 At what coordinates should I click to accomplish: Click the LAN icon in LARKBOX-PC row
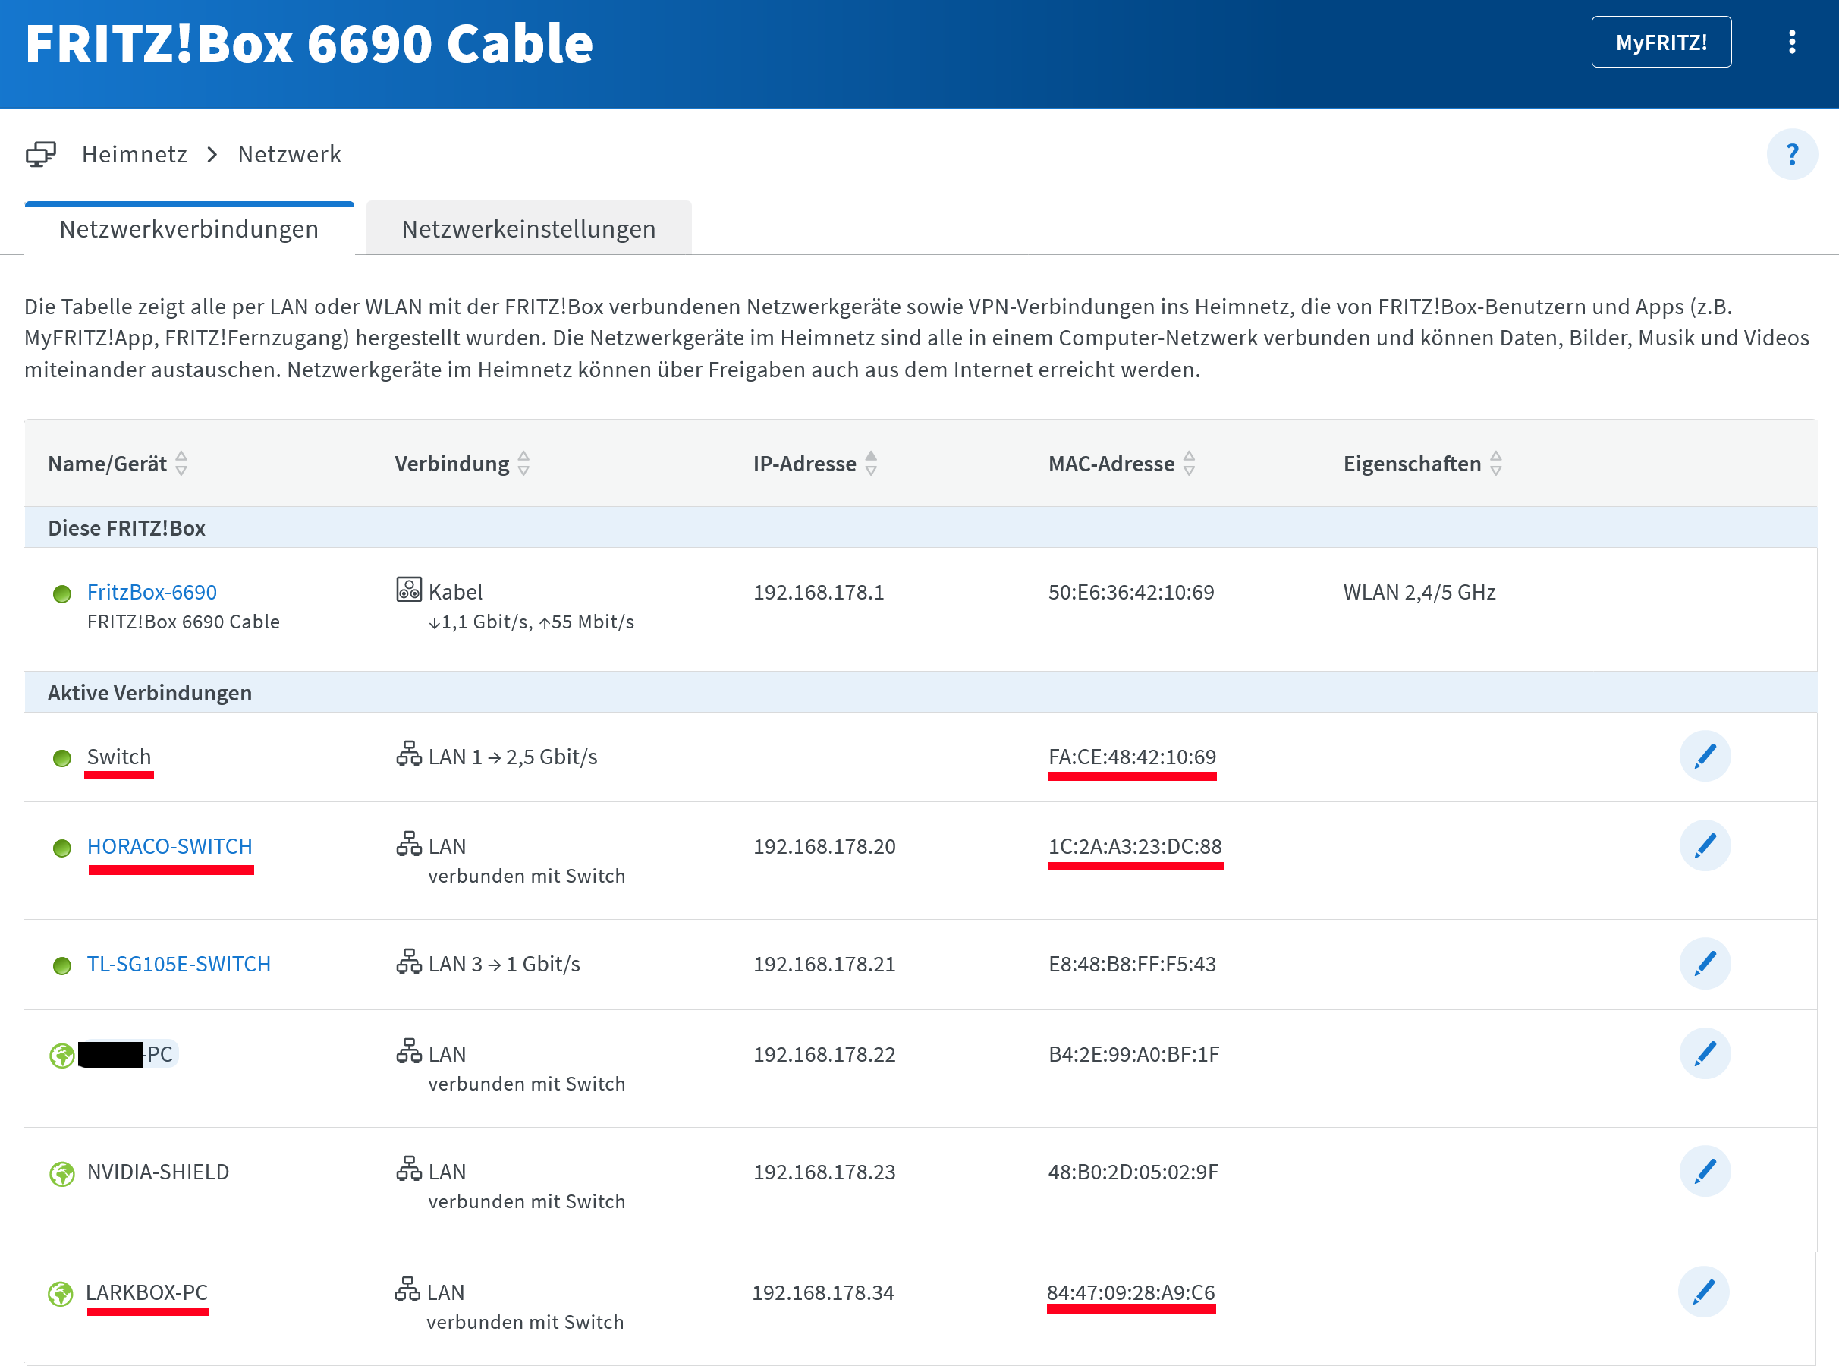[407, 1290]
